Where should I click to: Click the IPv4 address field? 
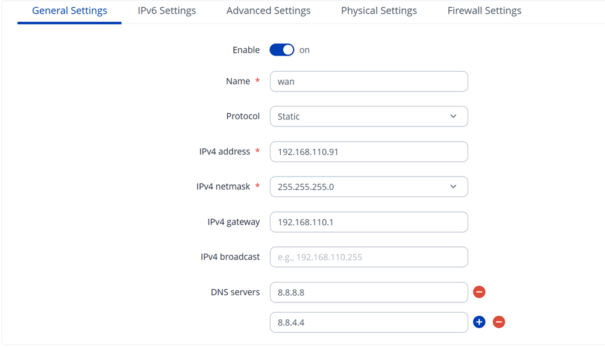(368, 152)
